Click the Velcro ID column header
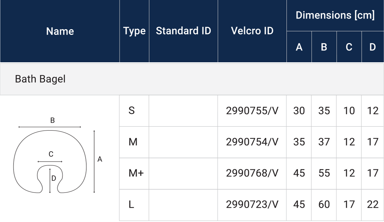Screen dimensions: 384x222 (252, 31)
